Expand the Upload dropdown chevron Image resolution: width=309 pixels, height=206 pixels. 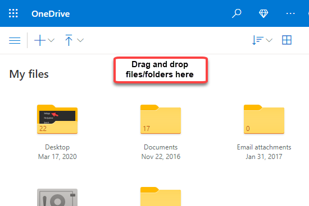(80, 40)
